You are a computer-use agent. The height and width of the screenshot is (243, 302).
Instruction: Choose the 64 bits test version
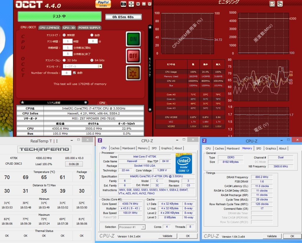tap(92, 60)
